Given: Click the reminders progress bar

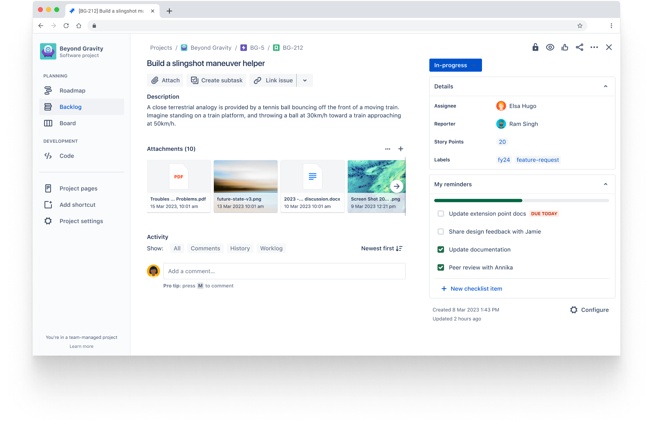Looking at the screenshot, I should [x=522, y=201].
